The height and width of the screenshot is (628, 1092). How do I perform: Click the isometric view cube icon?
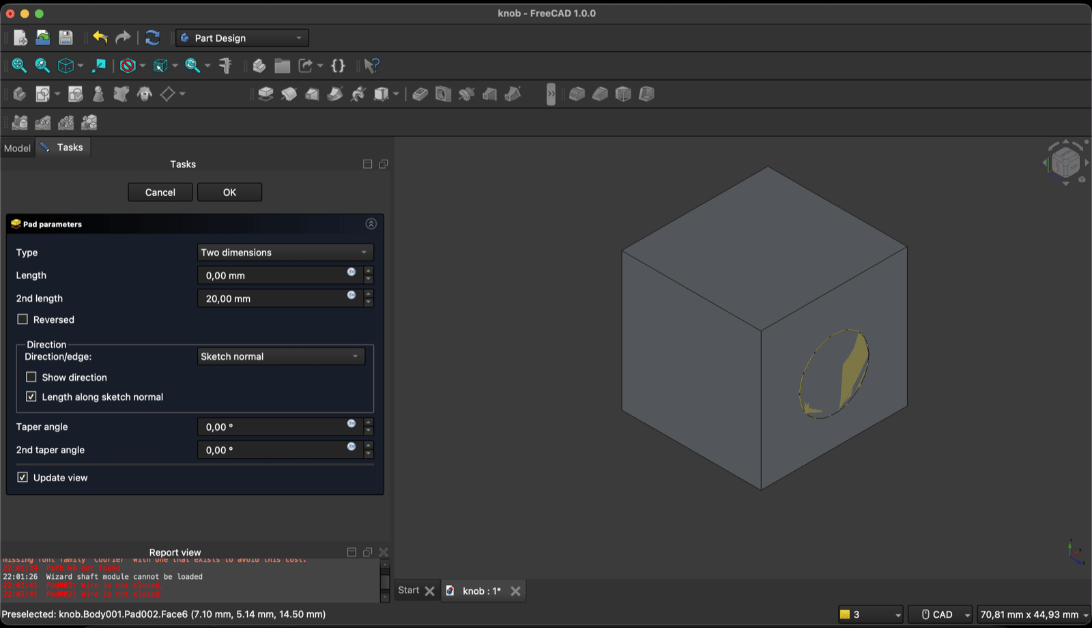tap(66, 66)
